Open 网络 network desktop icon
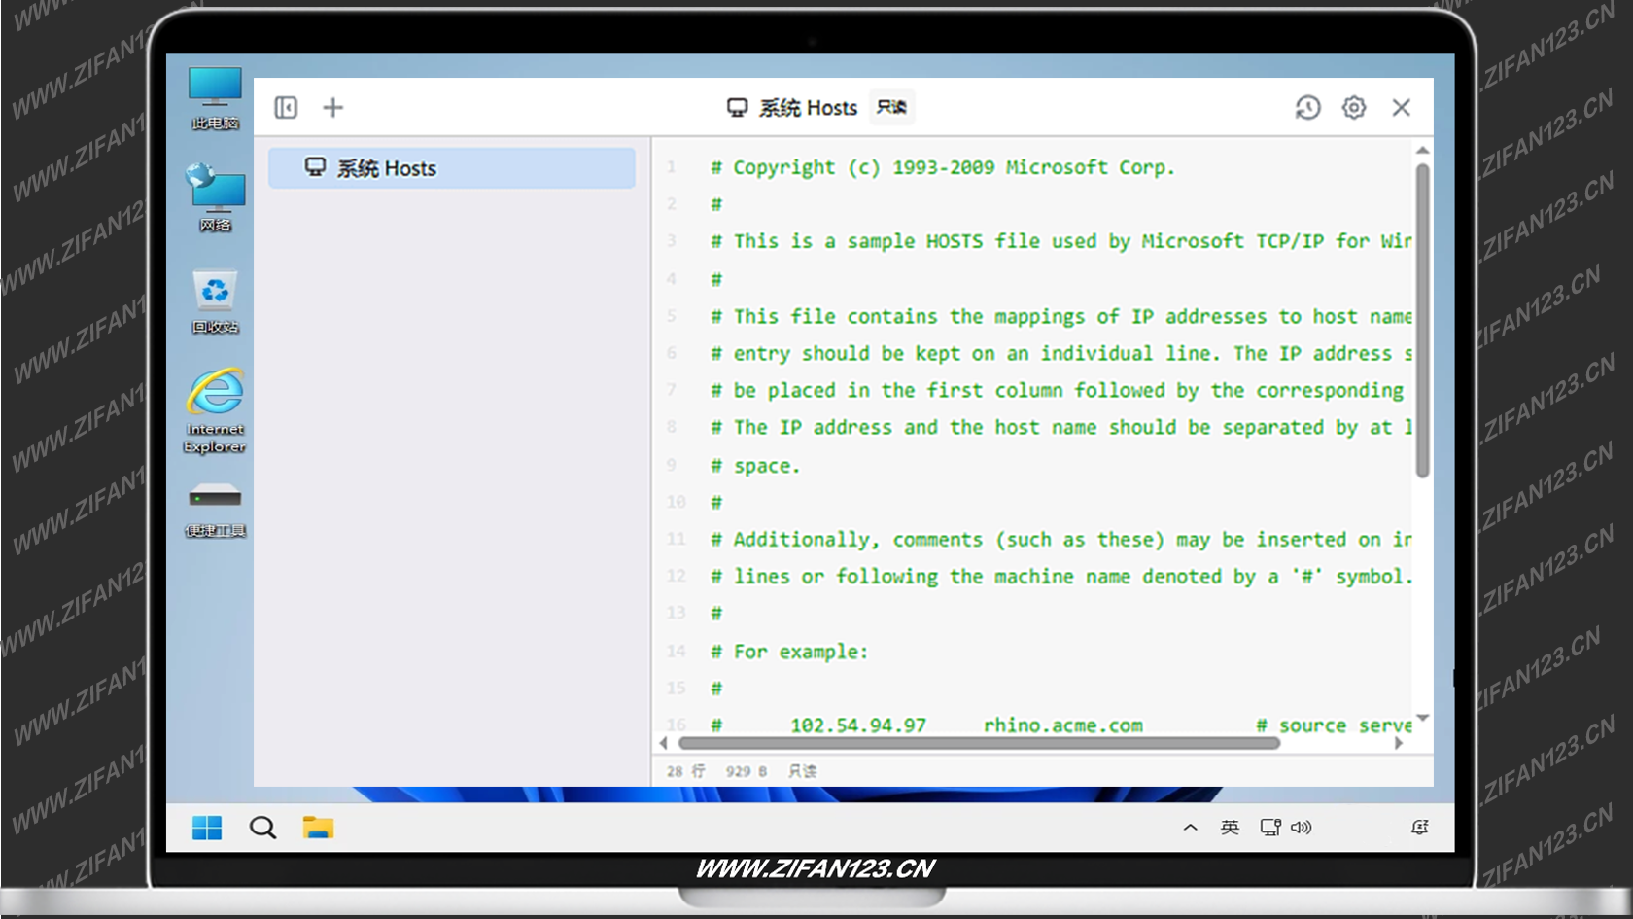This screenshot has width=1633, height=919. click(x=215, y=198)
